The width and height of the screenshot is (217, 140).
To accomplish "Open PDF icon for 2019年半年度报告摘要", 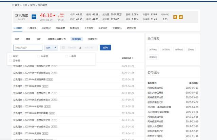I will tap(52, 113).
